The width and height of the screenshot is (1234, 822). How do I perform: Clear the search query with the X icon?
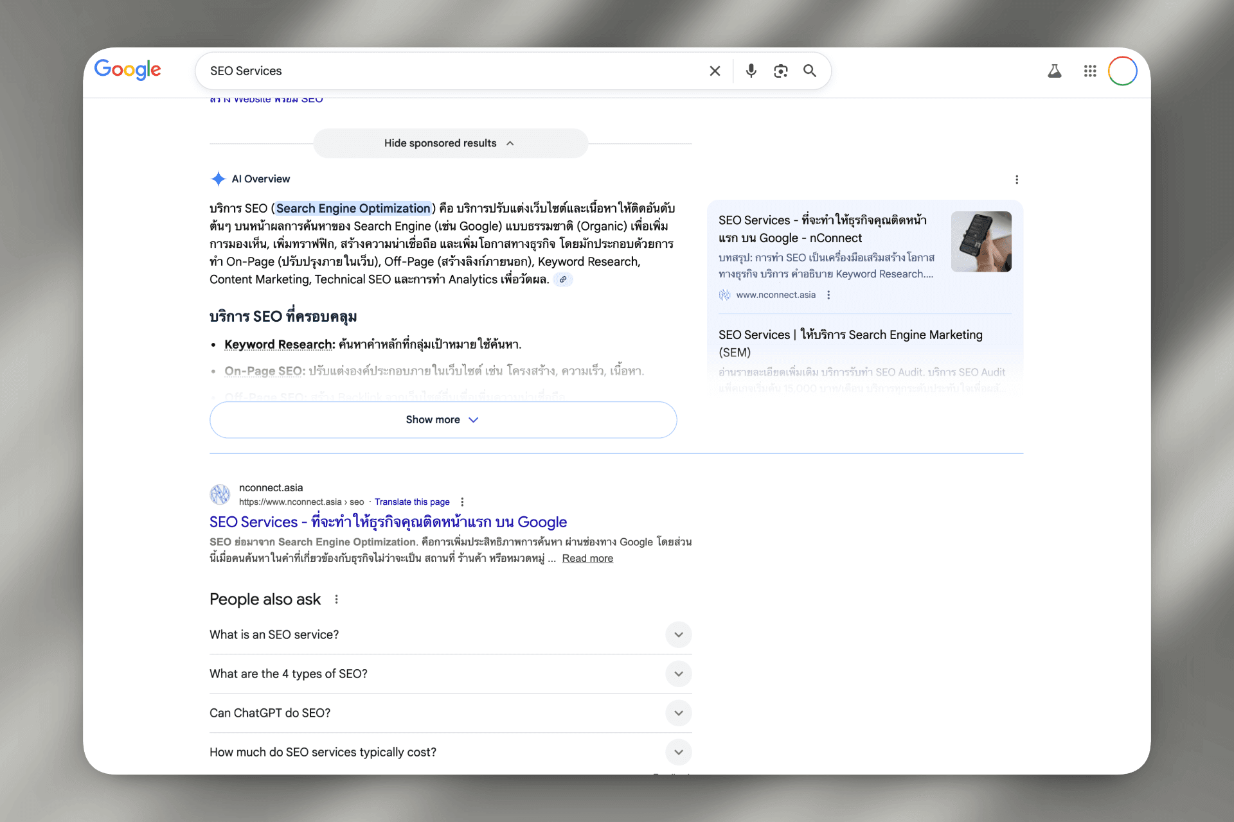coord(715,71)
